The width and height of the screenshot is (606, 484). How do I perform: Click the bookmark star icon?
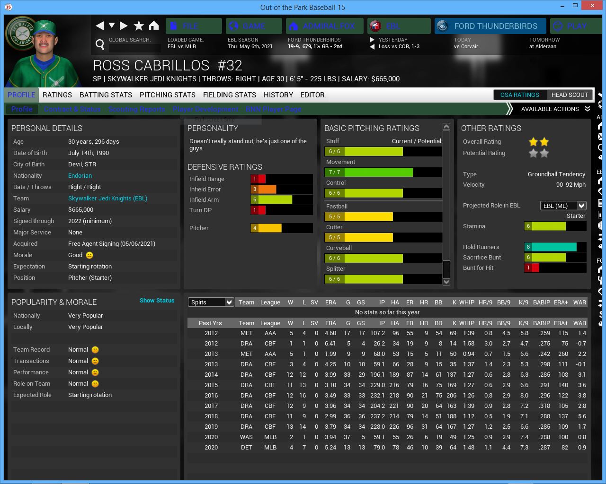coord(139,26)
